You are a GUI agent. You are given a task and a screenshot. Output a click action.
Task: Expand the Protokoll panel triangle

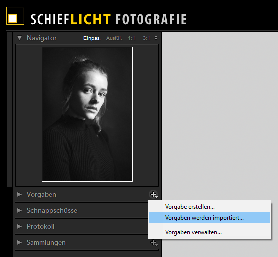[19, 226]
